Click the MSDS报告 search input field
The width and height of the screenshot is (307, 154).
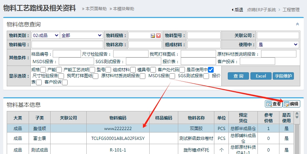[76, 61]
